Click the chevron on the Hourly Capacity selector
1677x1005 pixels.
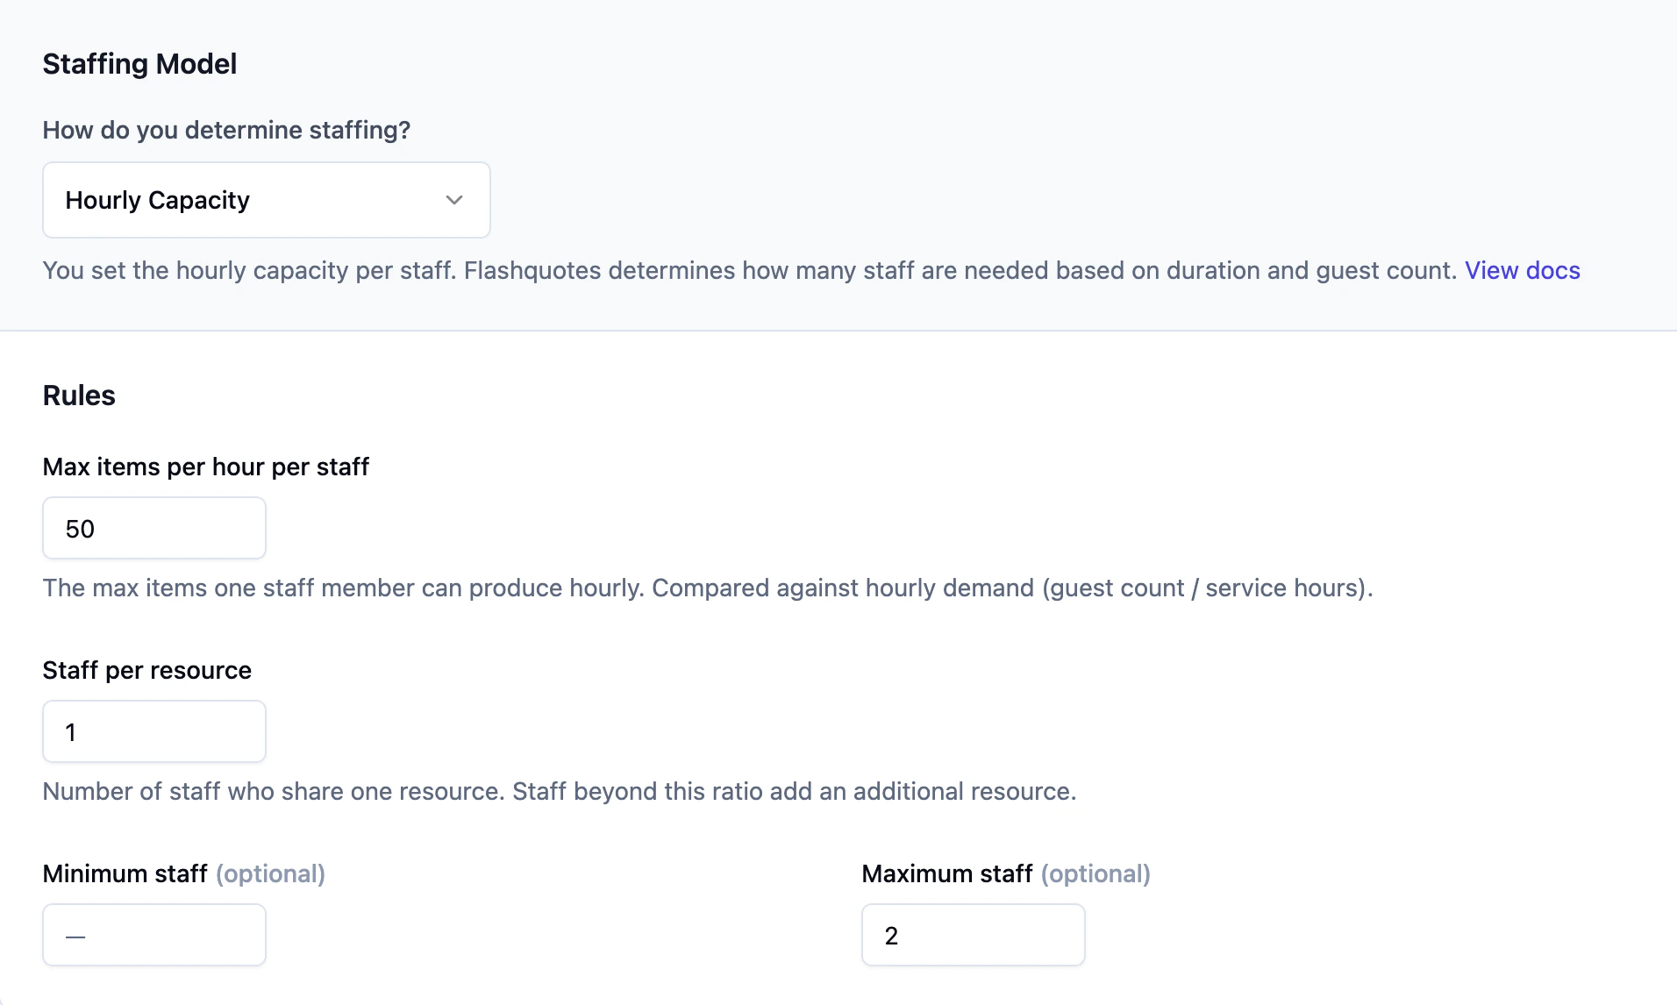coord(453,200)
